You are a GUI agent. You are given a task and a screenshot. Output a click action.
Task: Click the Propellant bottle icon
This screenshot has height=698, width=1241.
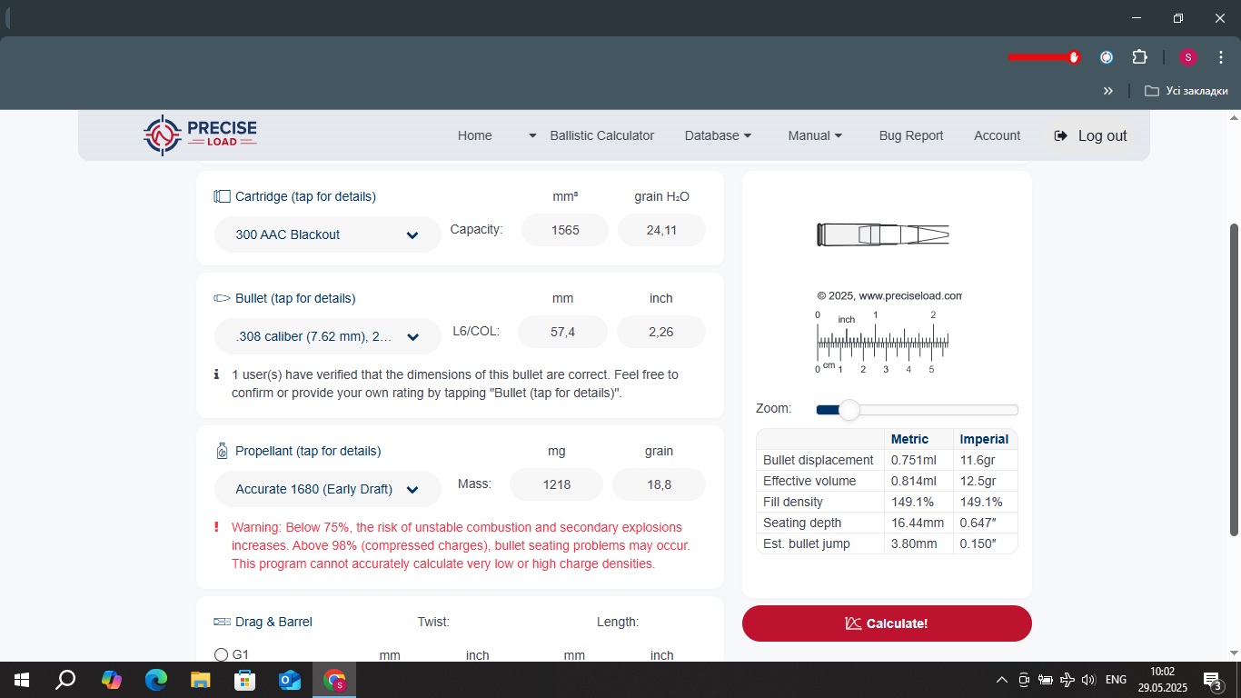click(222, 451)
